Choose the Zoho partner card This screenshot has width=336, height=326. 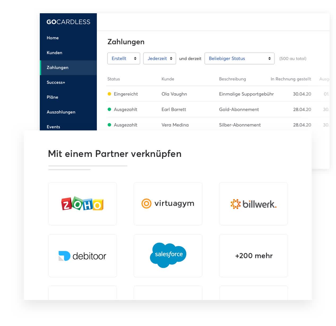83,204
